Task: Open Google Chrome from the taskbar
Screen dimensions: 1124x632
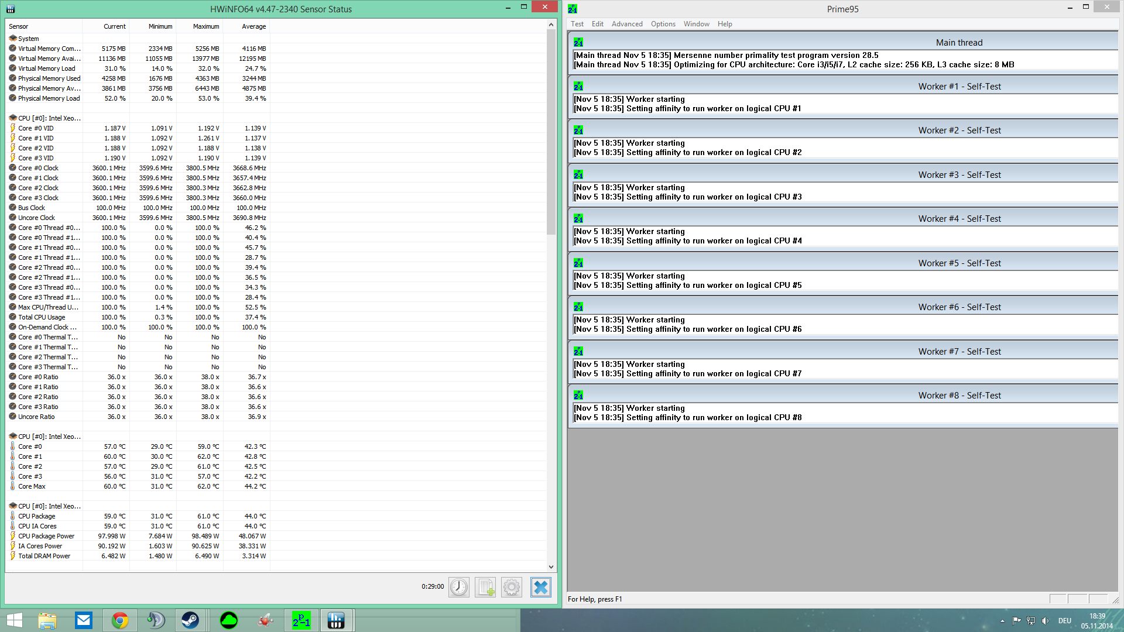Action: tap(120, 620)
